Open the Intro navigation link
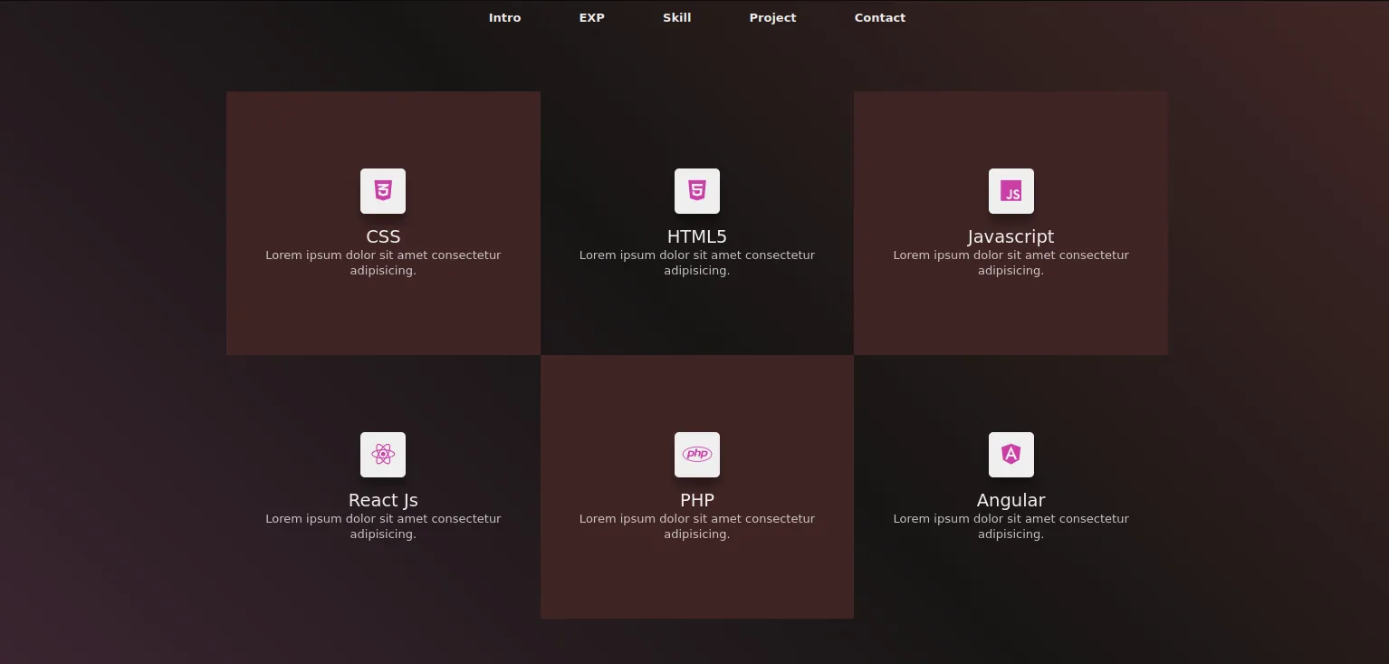The image size is (1389, 664). (505, 18)
